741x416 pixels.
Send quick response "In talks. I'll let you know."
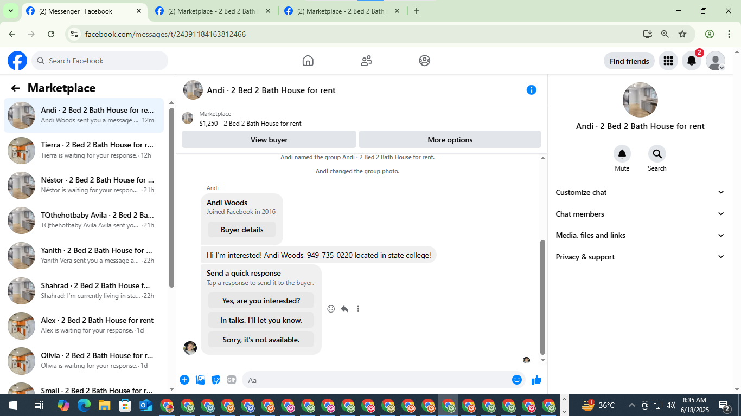point(261,320)
